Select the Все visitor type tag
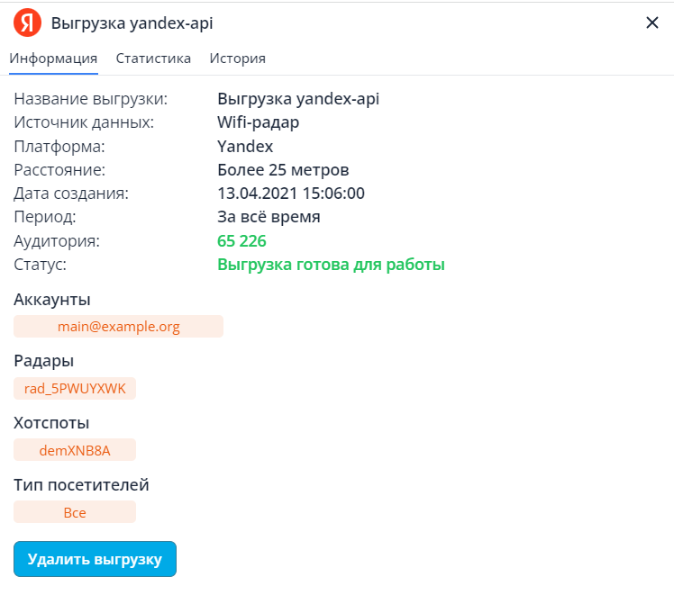The image size is (674, 595). click(75, 512)
